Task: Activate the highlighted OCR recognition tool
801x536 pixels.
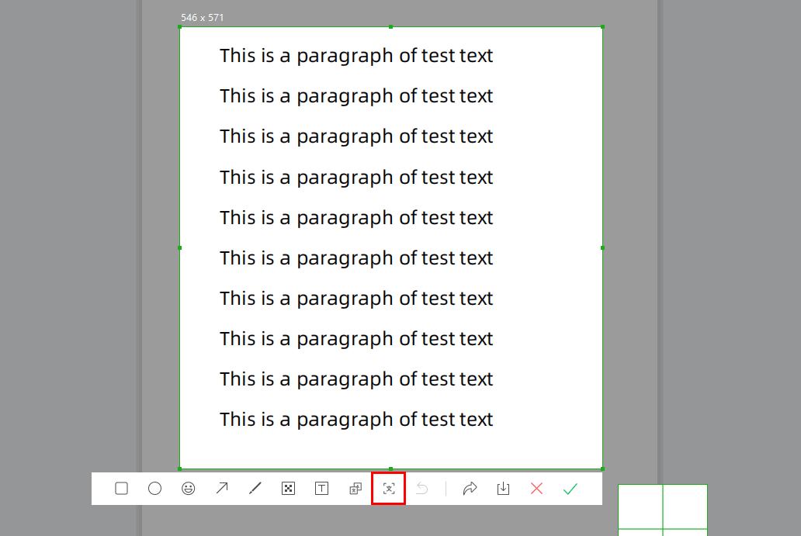Action: tap(388, 489)
